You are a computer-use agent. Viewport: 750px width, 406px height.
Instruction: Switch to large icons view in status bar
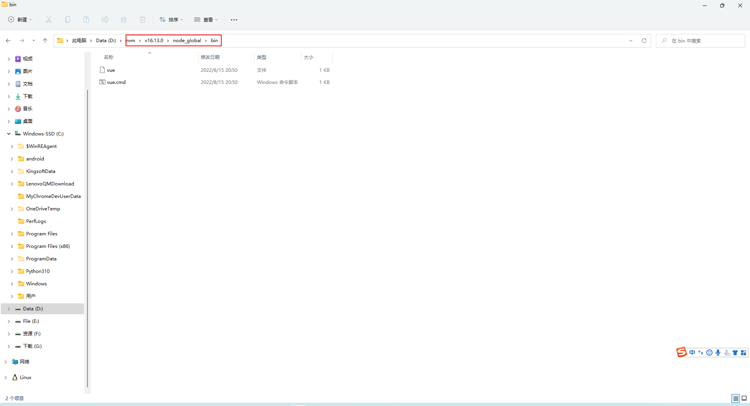[x=744, y=398]
